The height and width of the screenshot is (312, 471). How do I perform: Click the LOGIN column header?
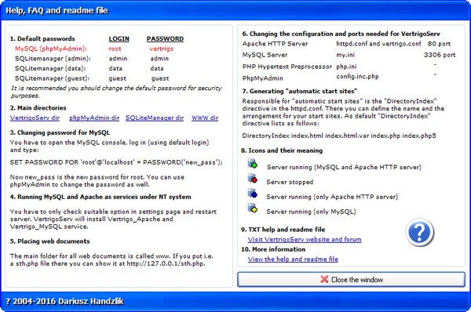coord(119,38)
